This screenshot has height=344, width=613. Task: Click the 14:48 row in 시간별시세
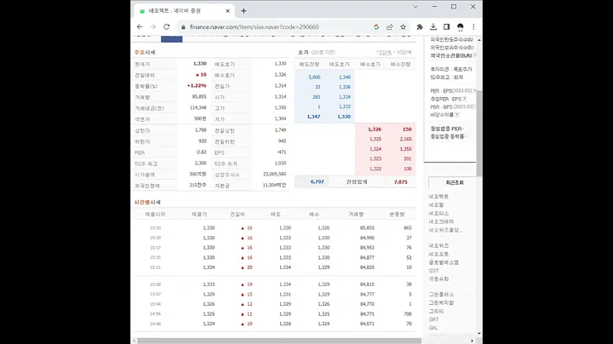coord(273,324)
